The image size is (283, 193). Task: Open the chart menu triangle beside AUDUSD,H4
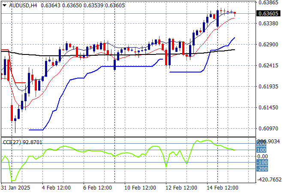(5, 6)
